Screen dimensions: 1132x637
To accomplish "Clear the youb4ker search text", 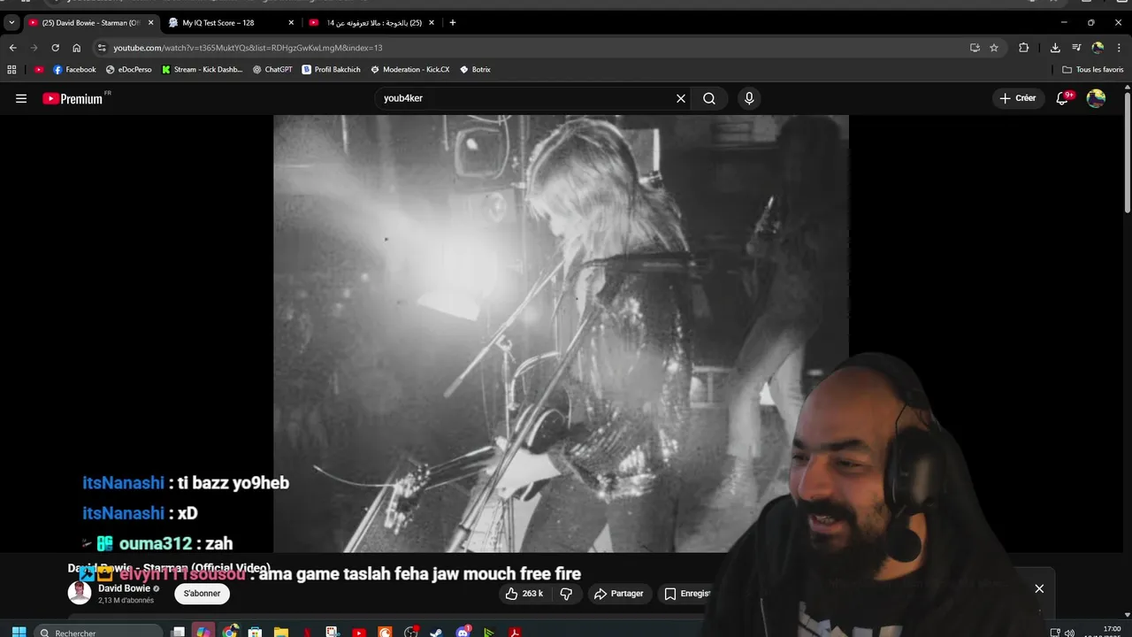I will (681, 98).
